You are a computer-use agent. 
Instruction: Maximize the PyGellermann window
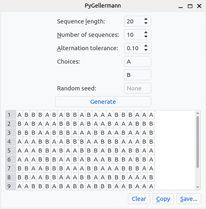(x=190, y=6)
